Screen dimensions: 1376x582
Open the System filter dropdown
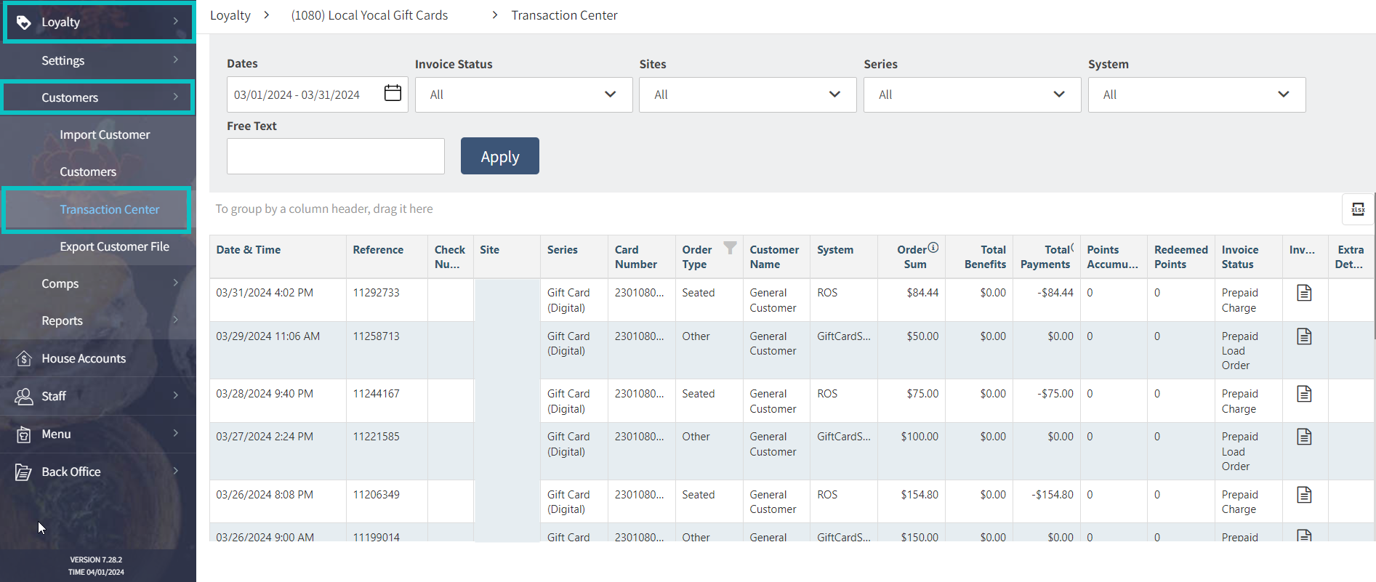[1196, 94]
